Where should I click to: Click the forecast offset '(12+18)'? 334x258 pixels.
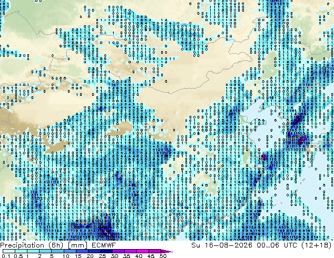click(317, 245)
